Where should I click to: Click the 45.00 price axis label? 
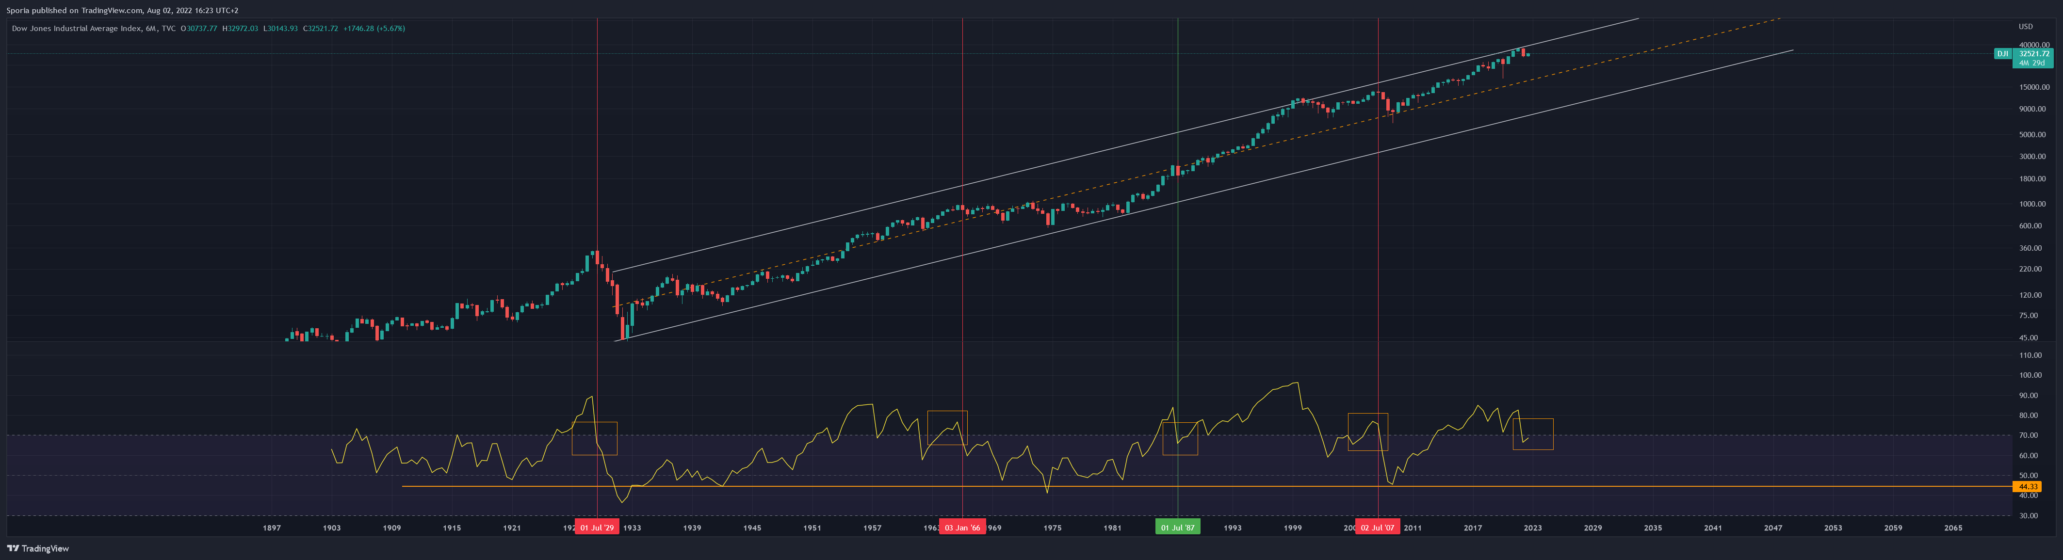click(x=2030, y=337)
